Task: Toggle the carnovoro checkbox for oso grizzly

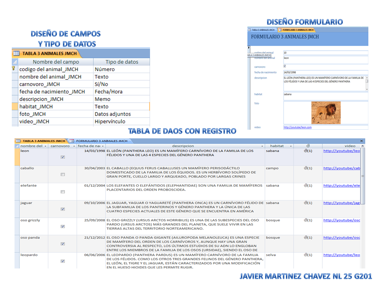Action: point(63,226)
